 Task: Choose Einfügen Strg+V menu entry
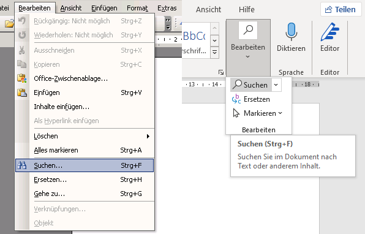pos(85,92)
